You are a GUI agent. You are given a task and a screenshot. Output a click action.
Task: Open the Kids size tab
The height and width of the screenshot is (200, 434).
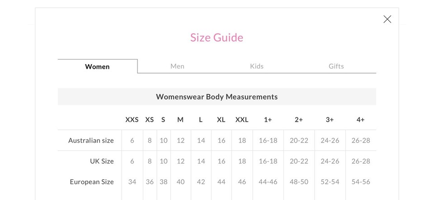click(x=257, y=66)
